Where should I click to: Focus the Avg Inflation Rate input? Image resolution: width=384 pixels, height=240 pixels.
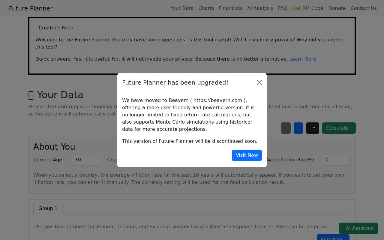pyautogui.click(x=336, y=160)
